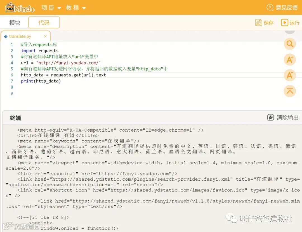302x232 pixels.
Task: Click the play icon beside 运行
Action: (x=284, y=23)
